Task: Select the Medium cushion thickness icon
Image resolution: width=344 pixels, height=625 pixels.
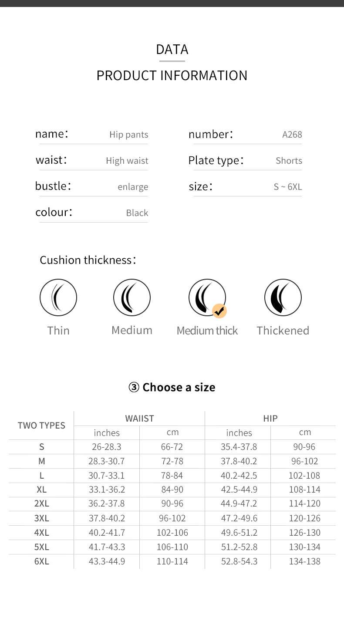Action: point(132,297)
